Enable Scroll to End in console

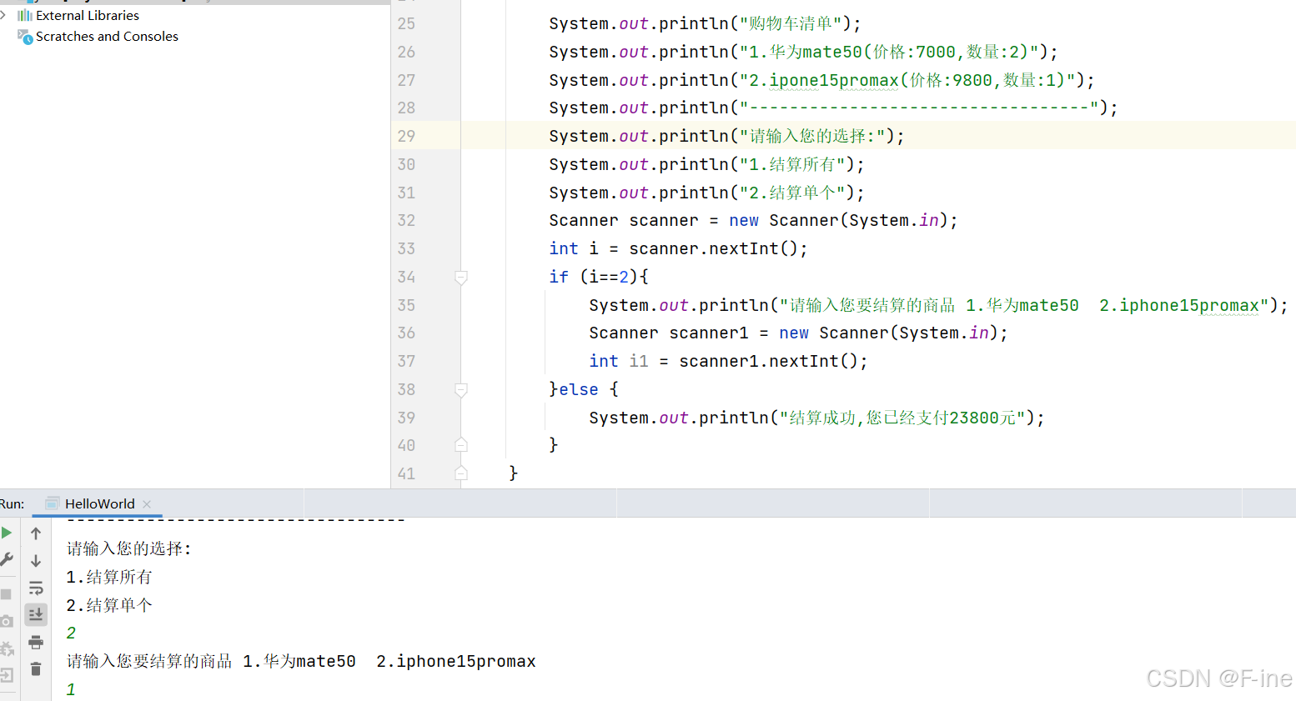35,614
